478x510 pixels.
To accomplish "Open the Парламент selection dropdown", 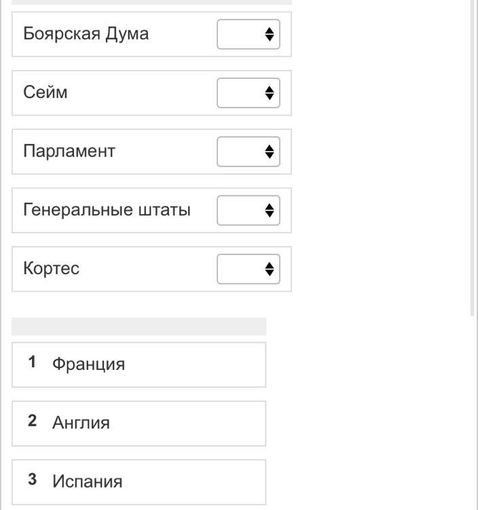I will tap(249, 152).
